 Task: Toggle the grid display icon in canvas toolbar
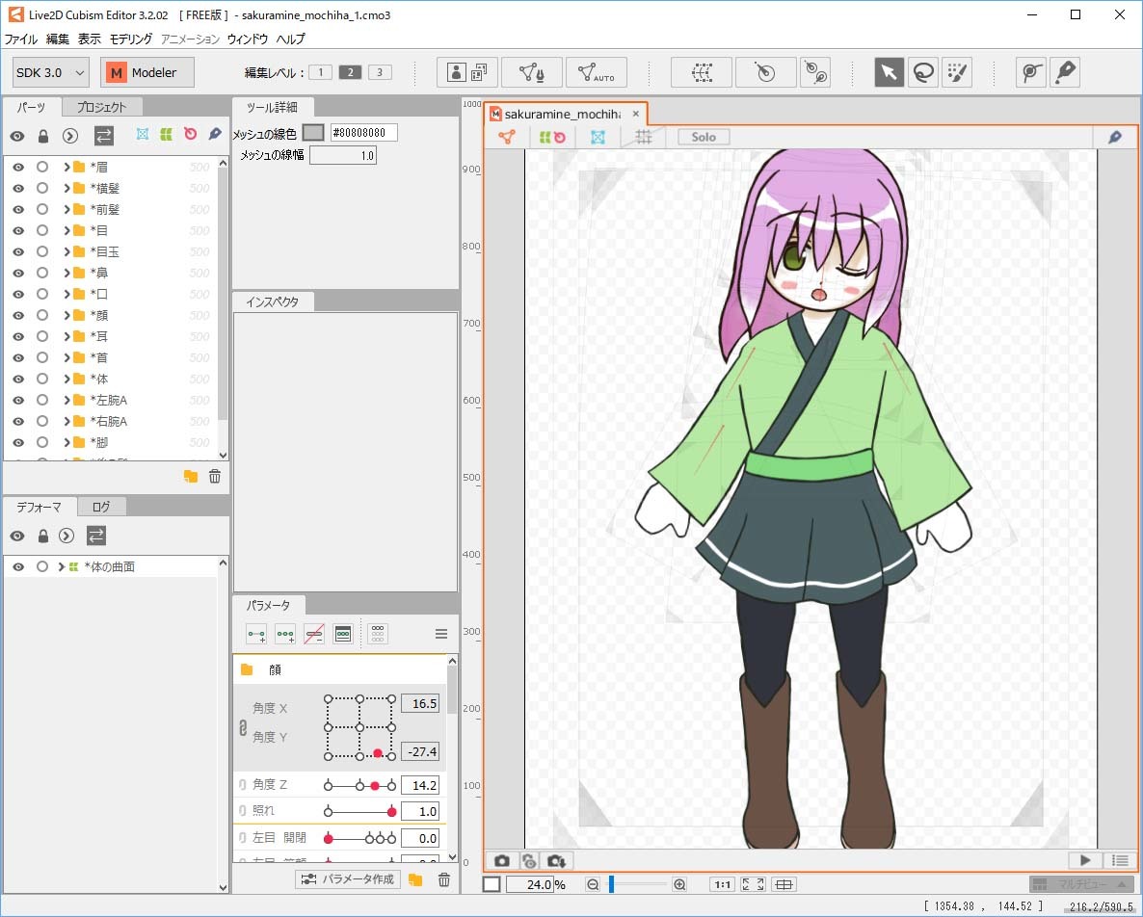pos(644,136)
